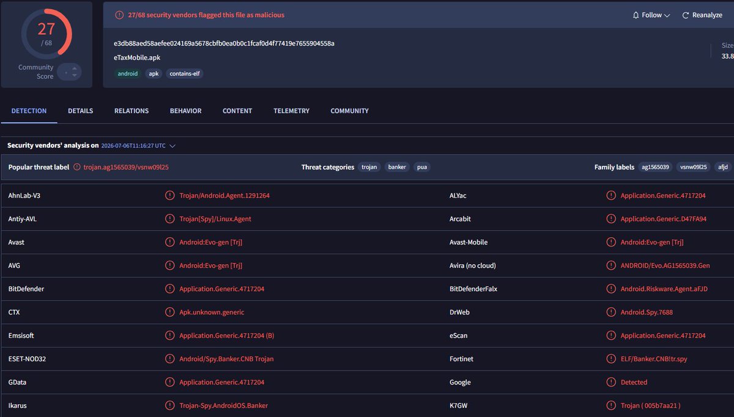Open the Detection tab
Viewport: 734px width, 417px height.
29,111
